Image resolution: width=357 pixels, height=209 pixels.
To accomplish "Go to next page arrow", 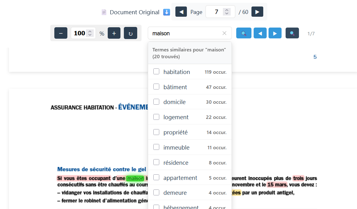I will tap(257, 12).
